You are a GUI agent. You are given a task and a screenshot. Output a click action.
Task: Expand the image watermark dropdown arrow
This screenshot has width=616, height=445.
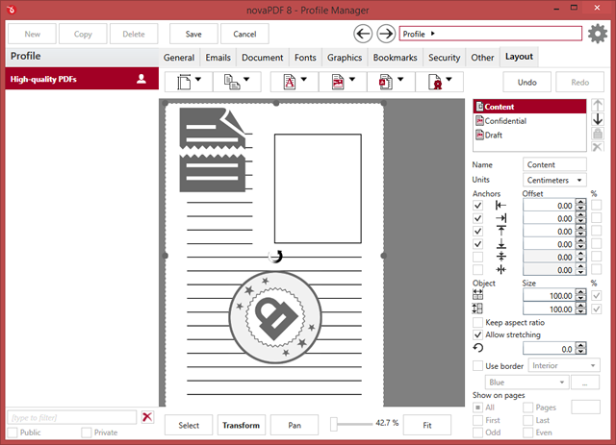352,79
